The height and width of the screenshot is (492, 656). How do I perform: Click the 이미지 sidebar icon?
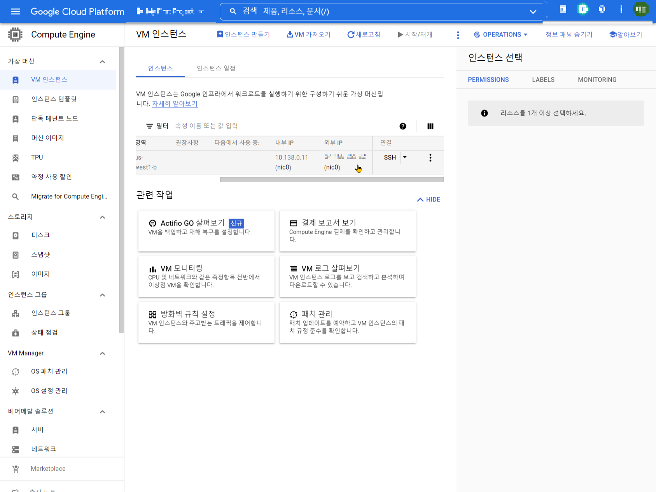[16, 275]
